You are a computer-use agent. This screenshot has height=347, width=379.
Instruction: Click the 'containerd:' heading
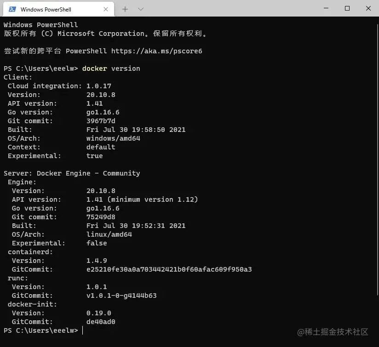[x=30, y=252]
